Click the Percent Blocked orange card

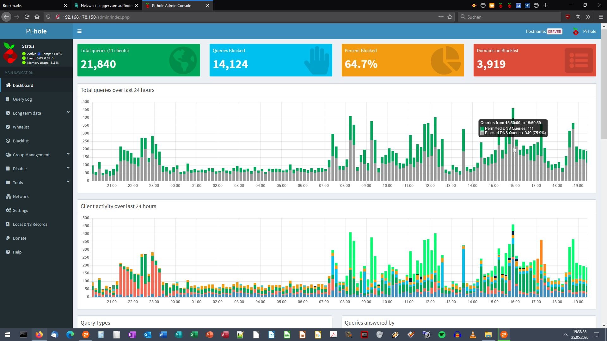[403, 60]
